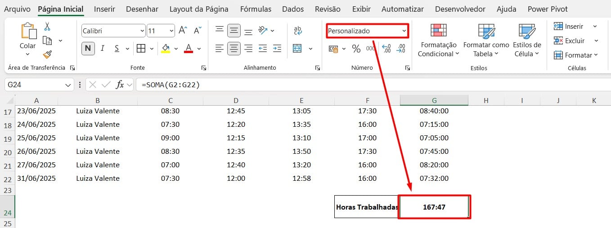The height and width of the screenshot is (228, 611).
Task: Click the Copy icon
Action: 47,40
